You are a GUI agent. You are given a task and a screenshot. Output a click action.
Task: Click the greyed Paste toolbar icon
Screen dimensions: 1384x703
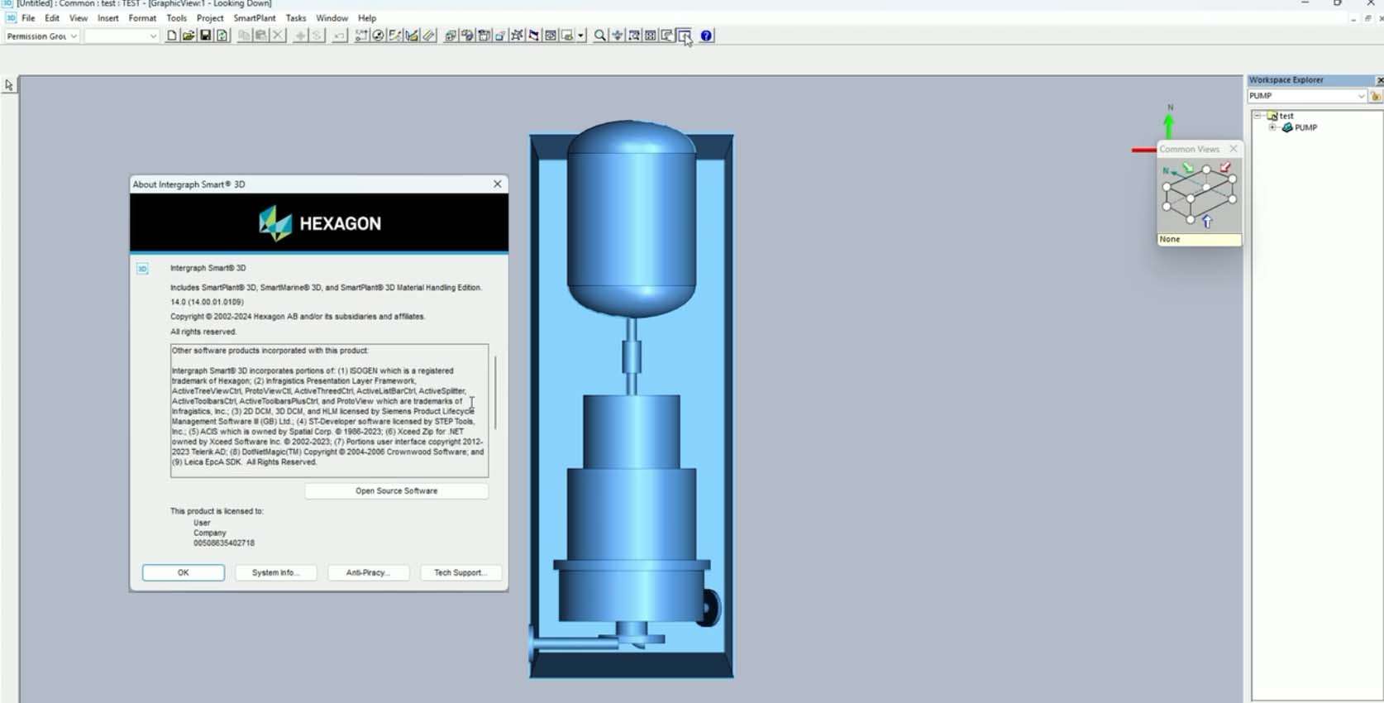pos(260,36)
